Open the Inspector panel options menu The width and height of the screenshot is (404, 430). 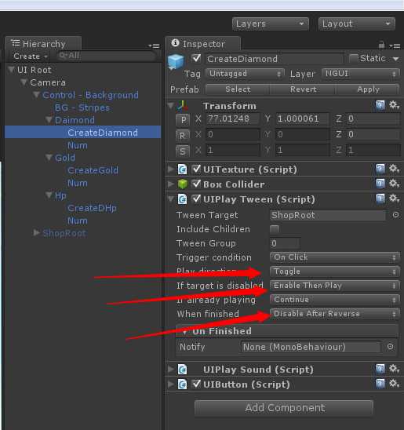point(395,46)
